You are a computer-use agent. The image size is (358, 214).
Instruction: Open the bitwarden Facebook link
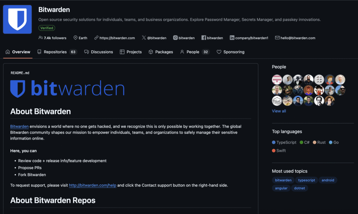coord(215,38)
